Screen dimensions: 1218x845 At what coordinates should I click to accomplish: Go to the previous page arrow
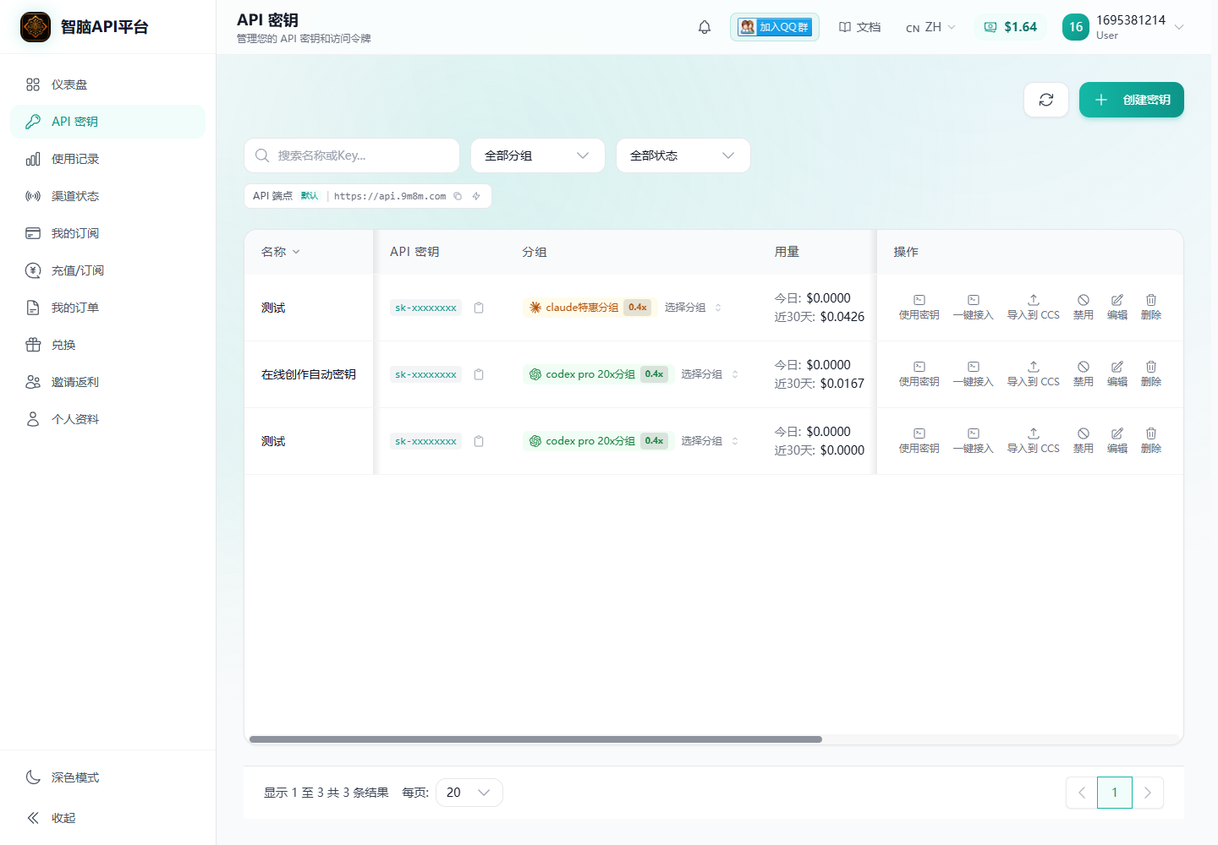point(1082,793)
